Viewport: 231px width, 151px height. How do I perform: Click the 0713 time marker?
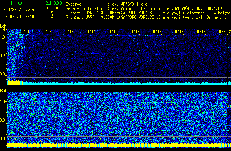tap(69, 32)
